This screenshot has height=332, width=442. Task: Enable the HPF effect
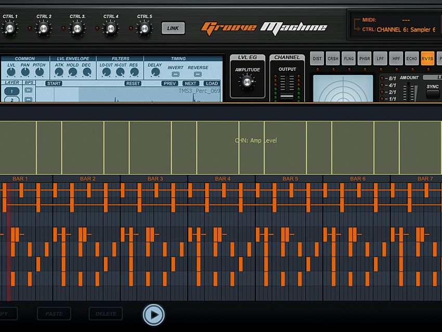click(x=396, y=59)
